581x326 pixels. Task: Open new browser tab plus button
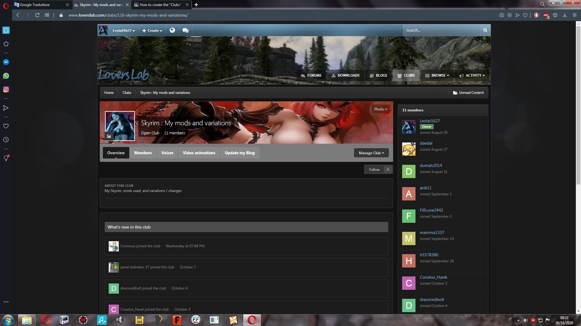click(196, 5)
